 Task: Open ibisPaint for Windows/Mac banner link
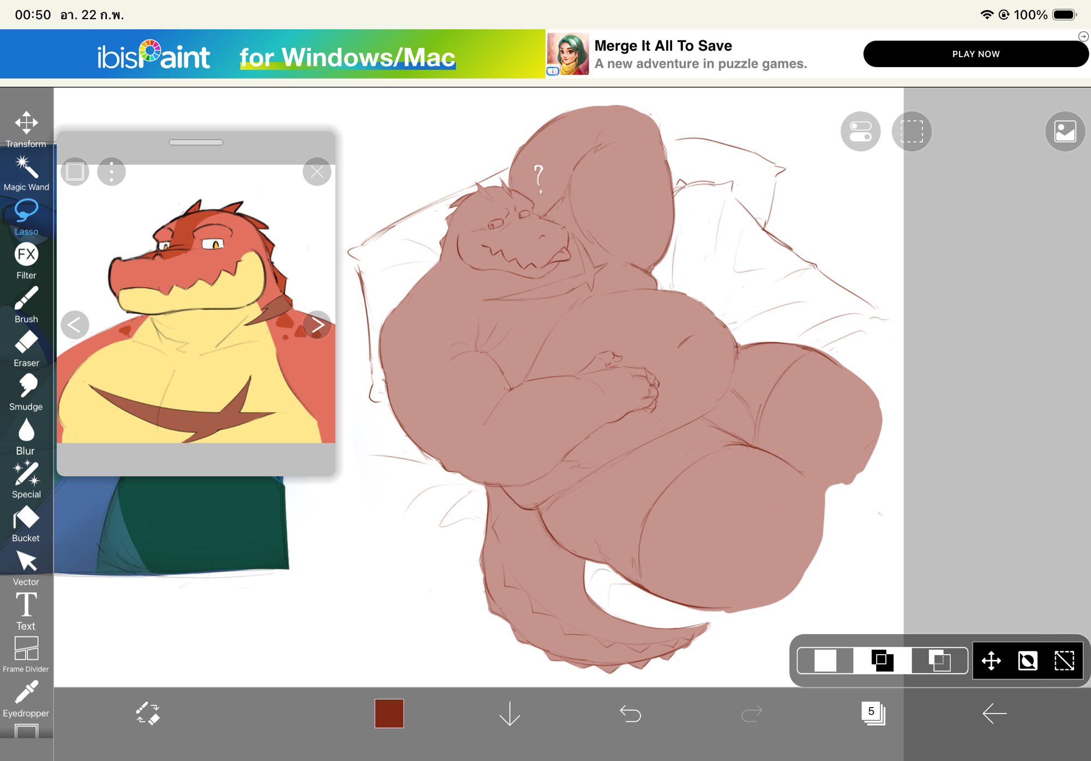pyautogui.click(x=273, y=55)
